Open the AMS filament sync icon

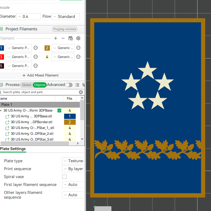(70, 38)
